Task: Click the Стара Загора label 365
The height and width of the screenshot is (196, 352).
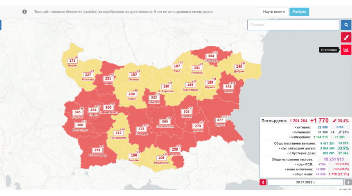Action: [x=165, y=122]
